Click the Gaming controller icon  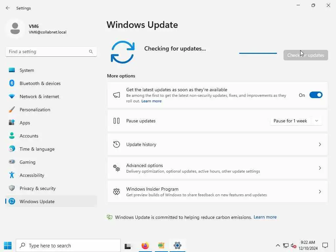point(12,162)
